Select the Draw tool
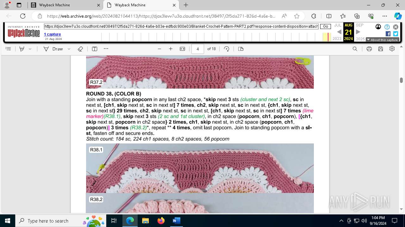The height and width of the screenshot is (227, 405). [53, 49]
